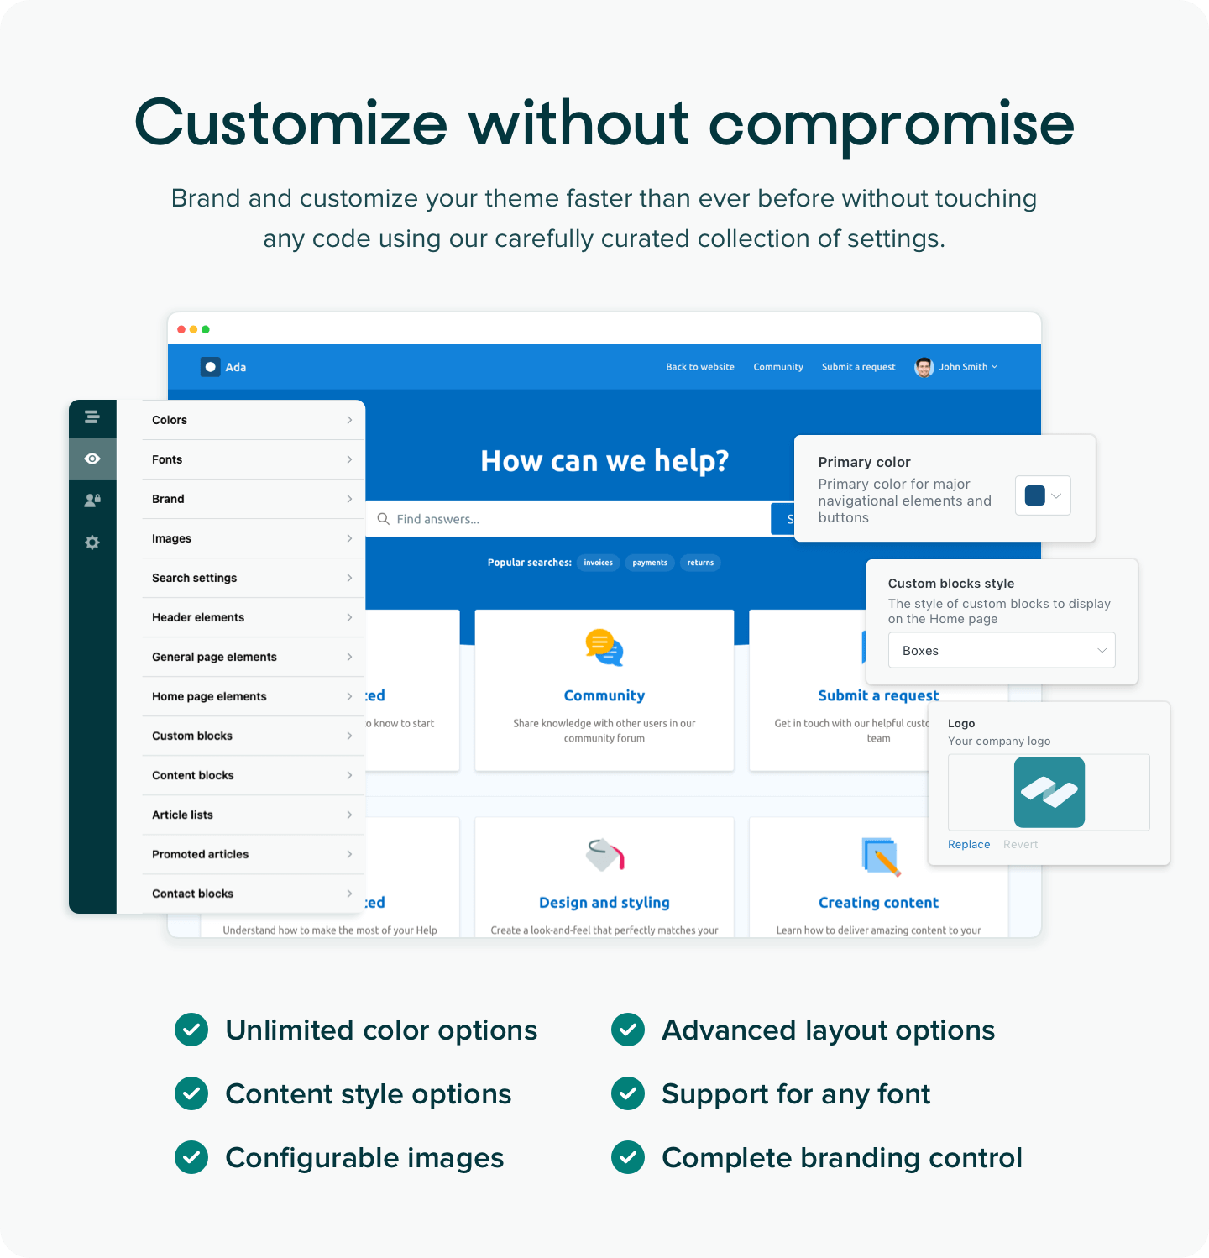1209x1258 pixels.
Task: Click checkmark beside Support for any font
Action: pos(628,1093)
